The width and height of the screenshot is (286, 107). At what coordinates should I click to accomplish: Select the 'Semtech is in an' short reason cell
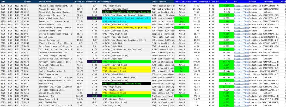pyautogui.click(x=163, y=84)
